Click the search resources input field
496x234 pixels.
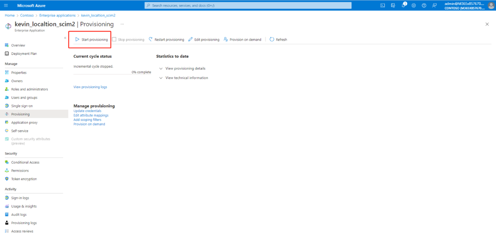point(248,6)
